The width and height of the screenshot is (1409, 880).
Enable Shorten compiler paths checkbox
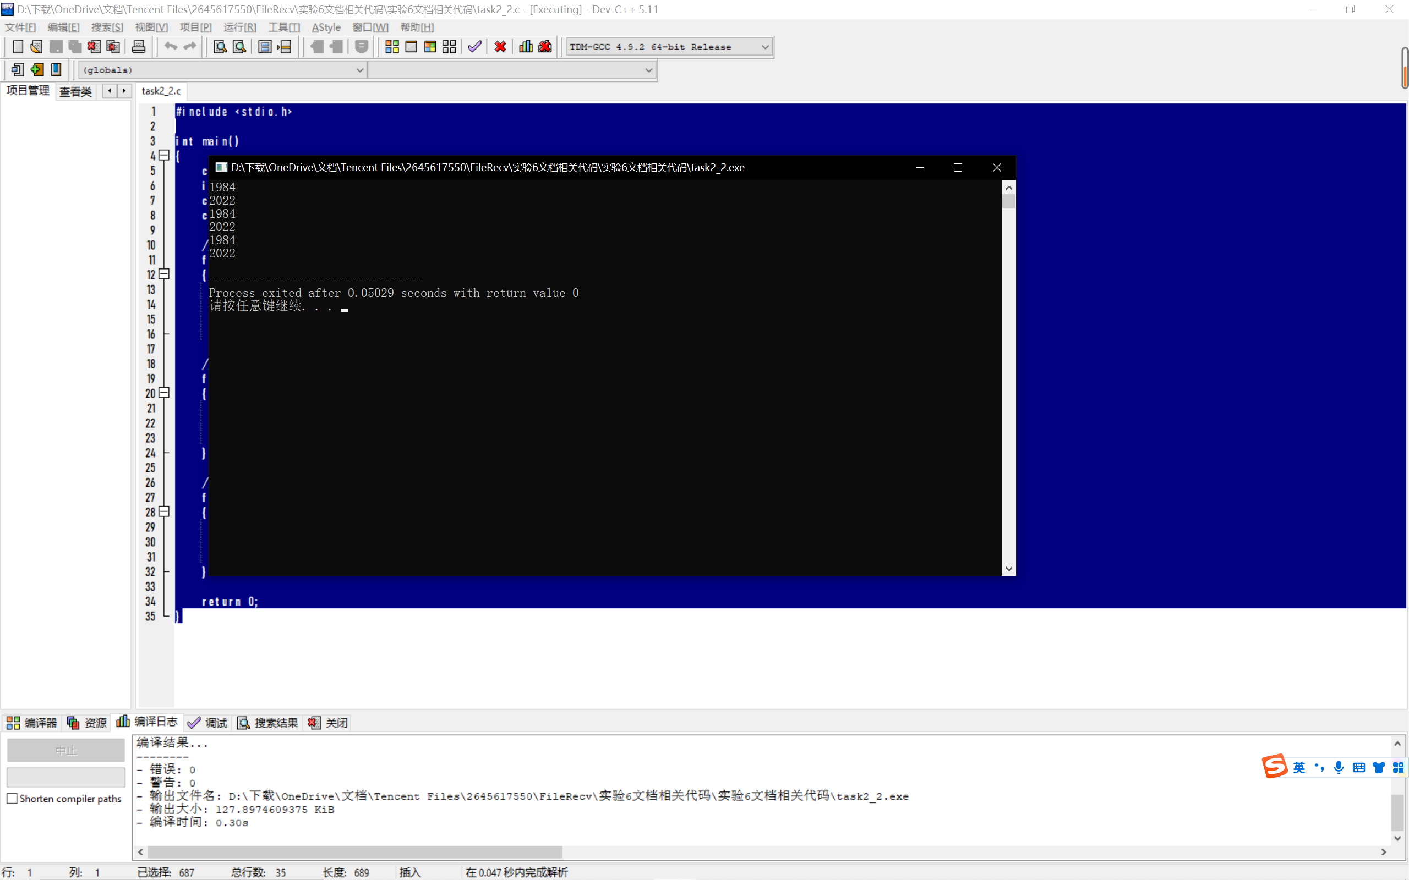click(x=12, y=799)
